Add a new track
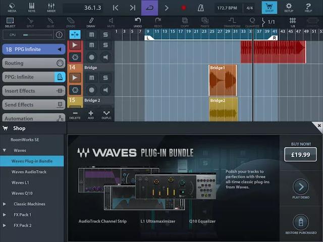 click(x=91, y=115)
